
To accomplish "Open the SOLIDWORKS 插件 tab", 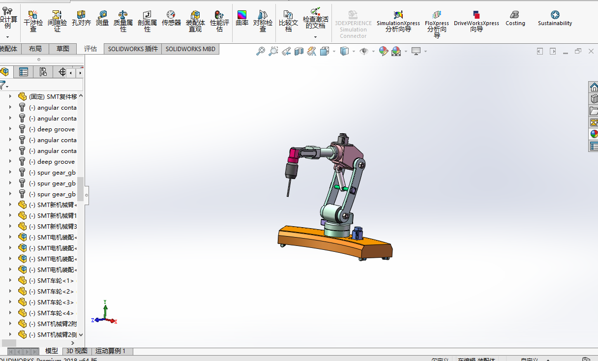I will [x=133, y=49].
